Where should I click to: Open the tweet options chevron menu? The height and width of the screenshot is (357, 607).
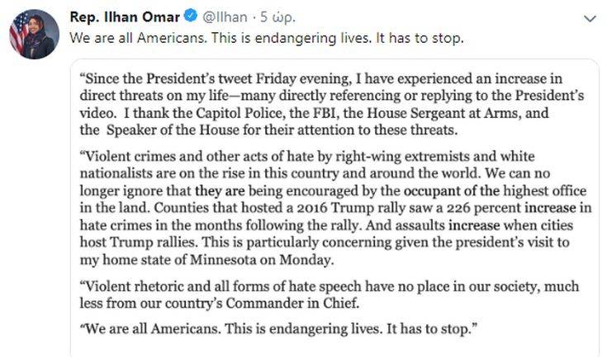pos(590,17)
